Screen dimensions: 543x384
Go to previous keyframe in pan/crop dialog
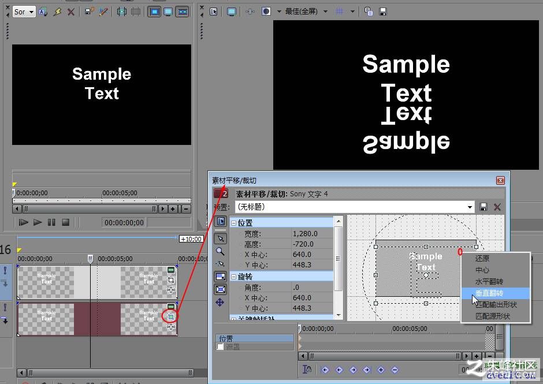pos(340,370)
